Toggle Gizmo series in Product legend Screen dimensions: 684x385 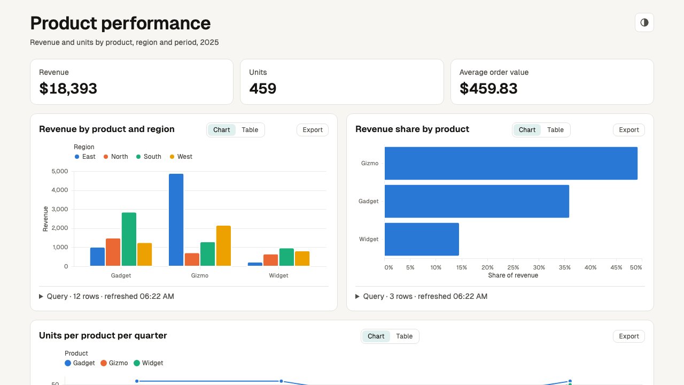point(114,363)
